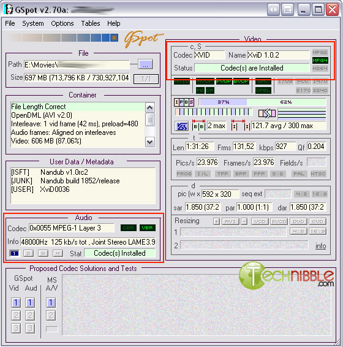Open the Help menu
Viewport: 343px width, 347px height.
[x=114, y=23]
